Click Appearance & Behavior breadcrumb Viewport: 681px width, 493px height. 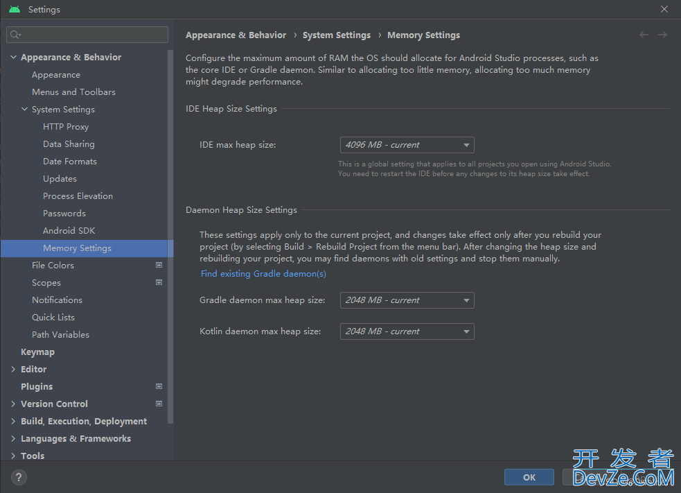pos(236,35)
